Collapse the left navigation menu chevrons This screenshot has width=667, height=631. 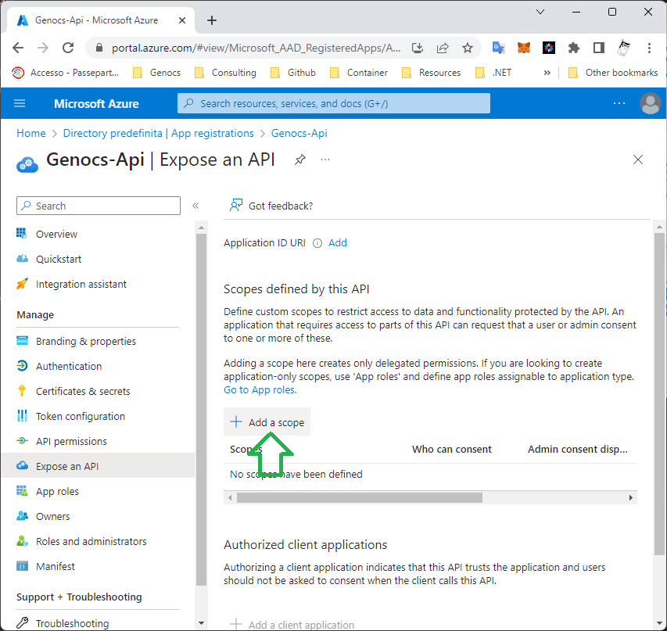[x=195, y=206]
